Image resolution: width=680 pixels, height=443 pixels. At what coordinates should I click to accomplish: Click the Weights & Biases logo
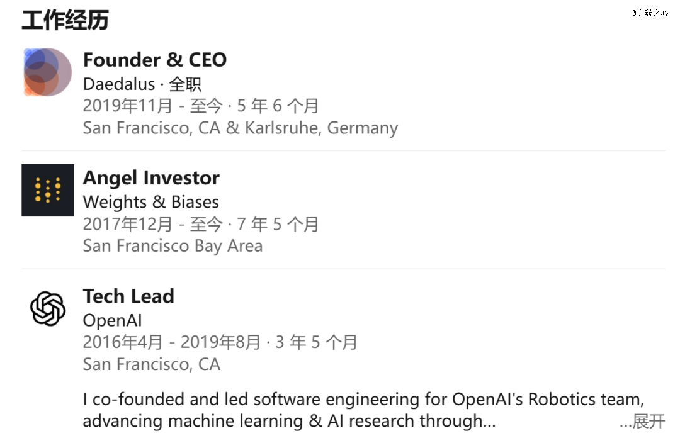pos(48,190)
